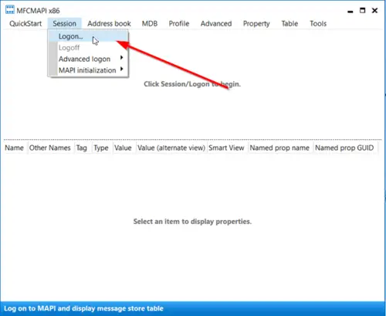The height and width of the screenshot is (316, 386).
Task: Open the Table menu
Action: tap(289, 24)
